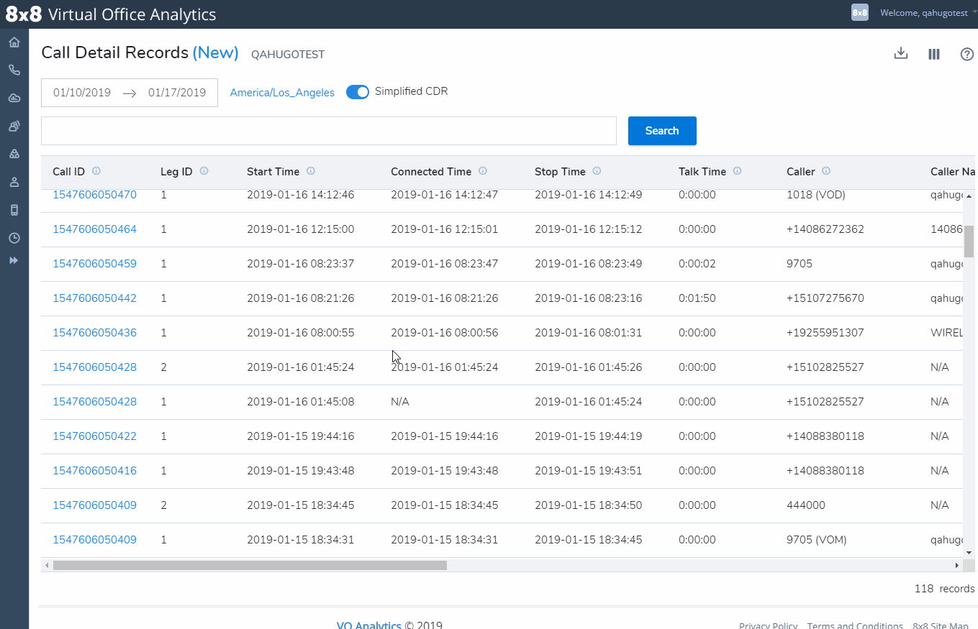Click the info icon beside Start Time
Screen dimensions: 978x629
point(311,171)
